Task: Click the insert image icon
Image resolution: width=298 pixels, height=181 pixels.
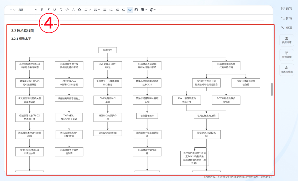Action: (x=136, y=10)
